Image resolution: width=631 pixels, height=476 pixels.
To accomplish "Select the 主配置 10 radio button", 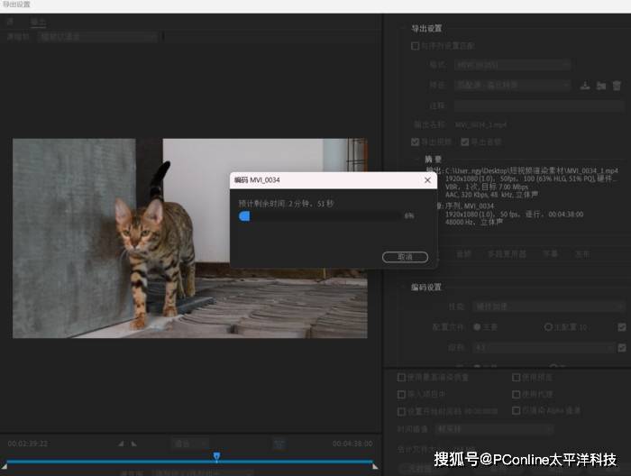I will (x=548, y=327).
